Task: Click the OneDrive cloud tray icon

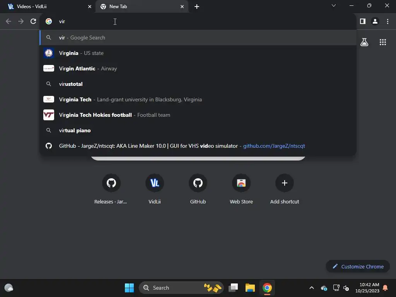Action: coord(324,288)
